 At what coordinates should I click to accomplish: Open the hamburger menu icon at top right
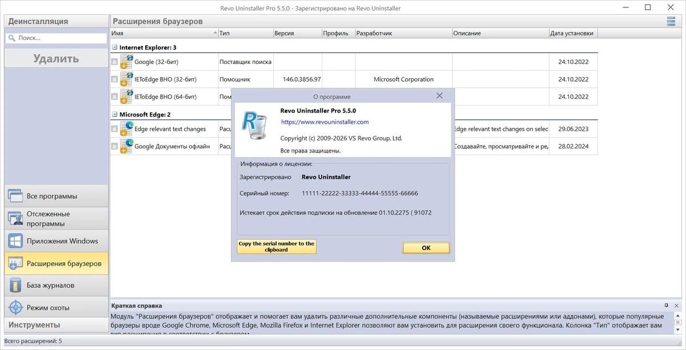[x=671, y=22]
